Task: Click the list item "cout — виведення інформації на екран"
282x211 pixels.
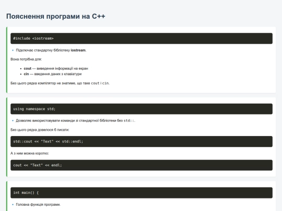Action: coord(56,69)
